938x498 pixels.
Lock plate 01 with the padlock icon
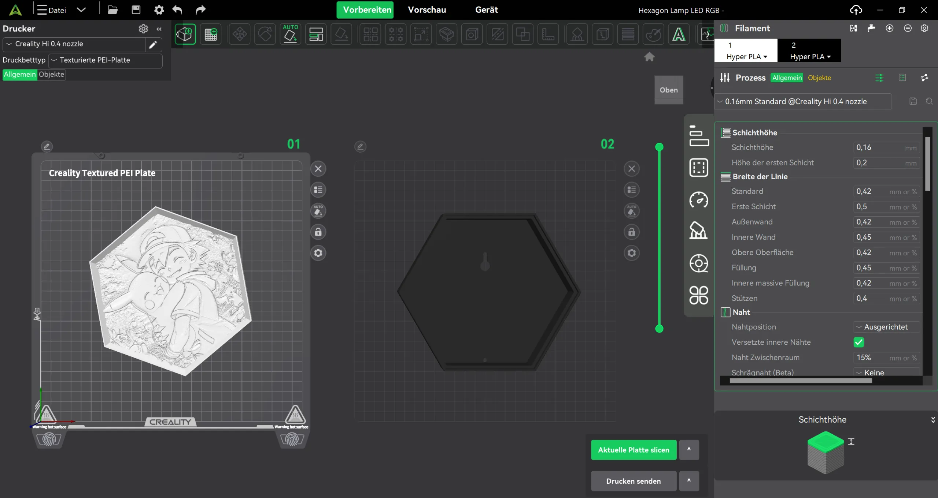click(318, 232)
